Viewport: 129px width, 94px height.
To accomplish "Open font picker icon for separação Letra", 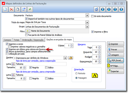I will pos(13,64).
